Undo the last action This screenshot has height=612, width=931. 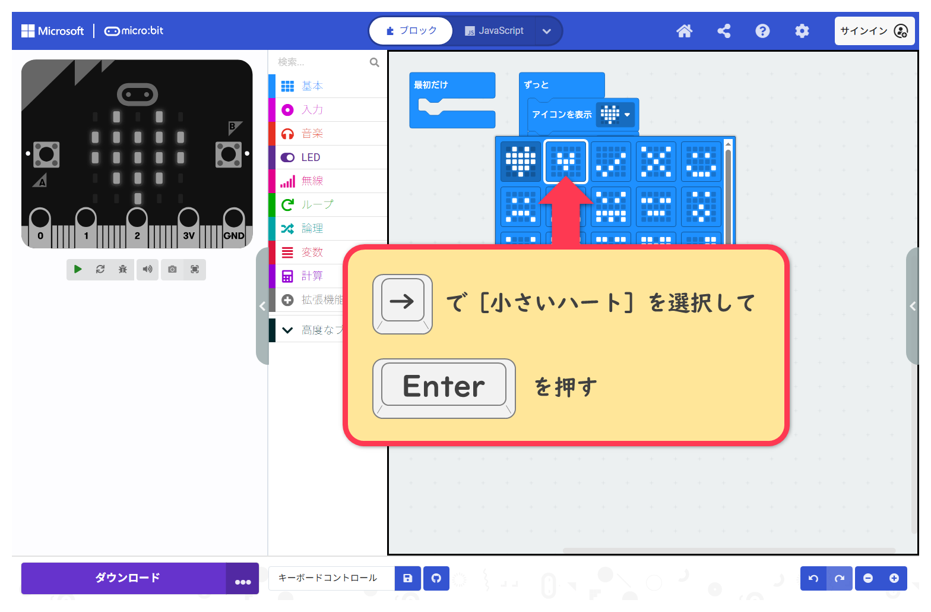[813, 578]
